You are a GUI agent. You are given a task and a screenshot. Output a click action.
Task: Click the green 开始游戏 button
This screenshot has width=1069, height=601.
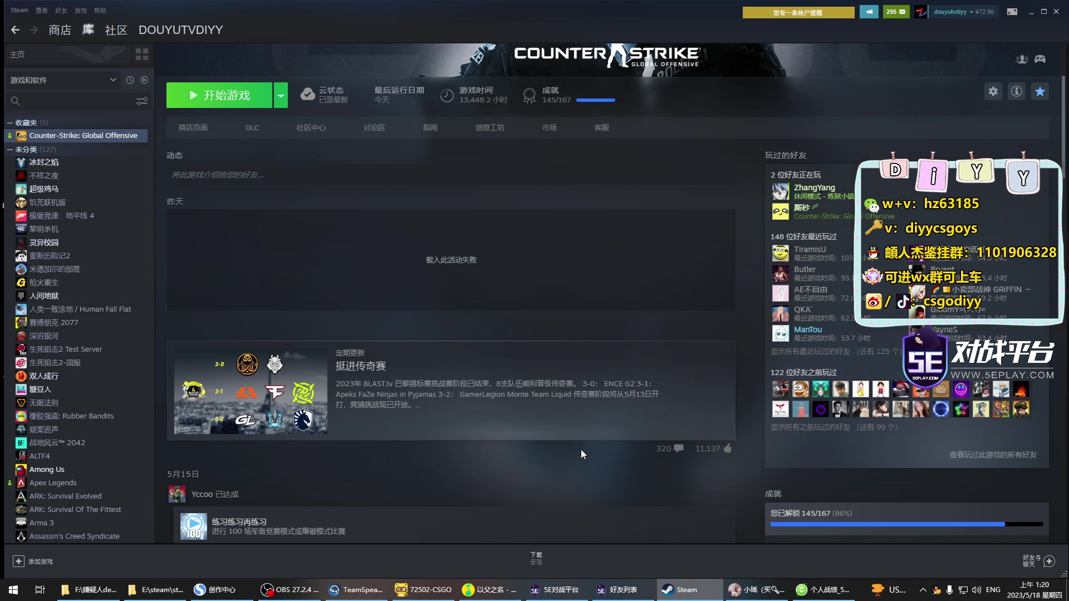point(219,95)
